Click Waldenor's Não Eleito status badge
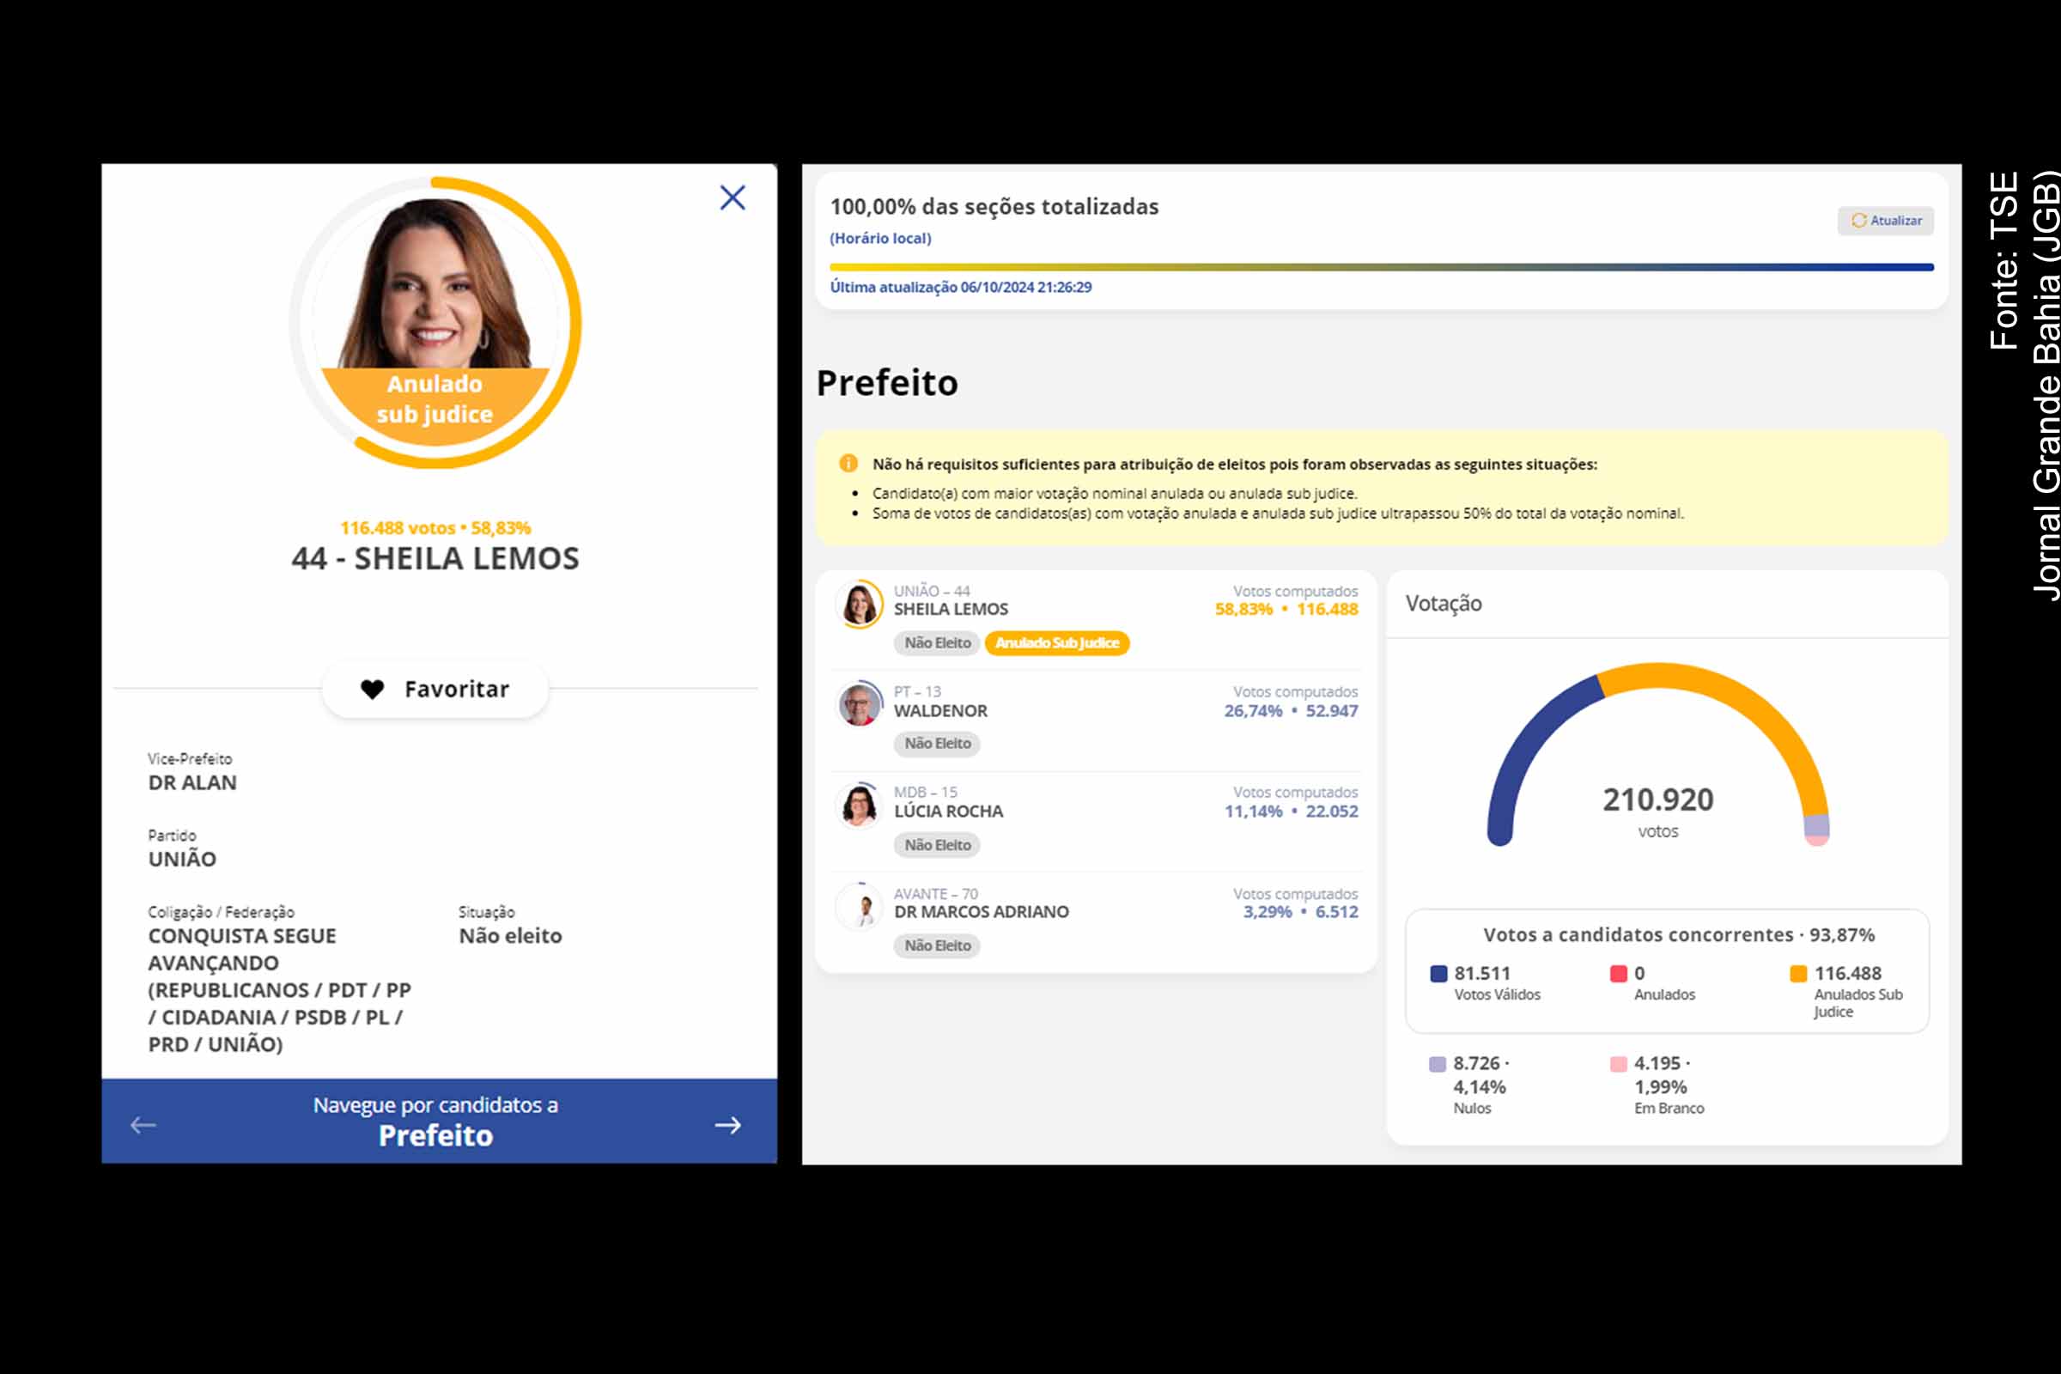The width and height of the screenshot is (2061, 1374). pyautogui.click(x=937, y=744)
